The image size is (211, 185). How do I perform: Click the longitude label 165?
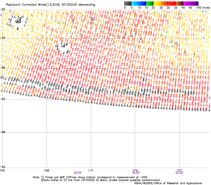(2, 170)
